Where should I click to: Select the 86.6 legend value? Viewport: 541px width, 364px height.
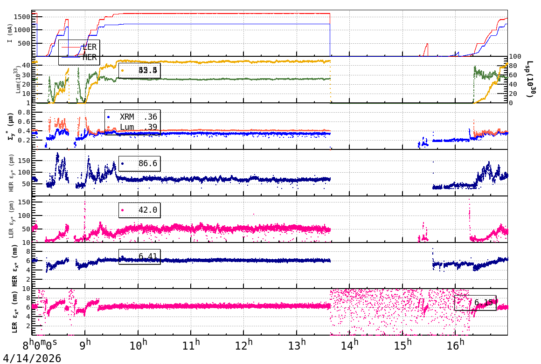coord(148,163)
